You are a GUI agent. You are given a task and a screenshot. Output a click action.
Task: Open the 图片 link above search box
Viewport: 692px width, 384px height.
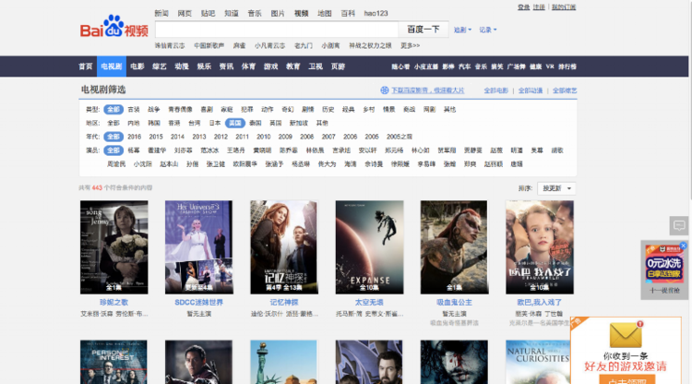[x=278, y=13]
